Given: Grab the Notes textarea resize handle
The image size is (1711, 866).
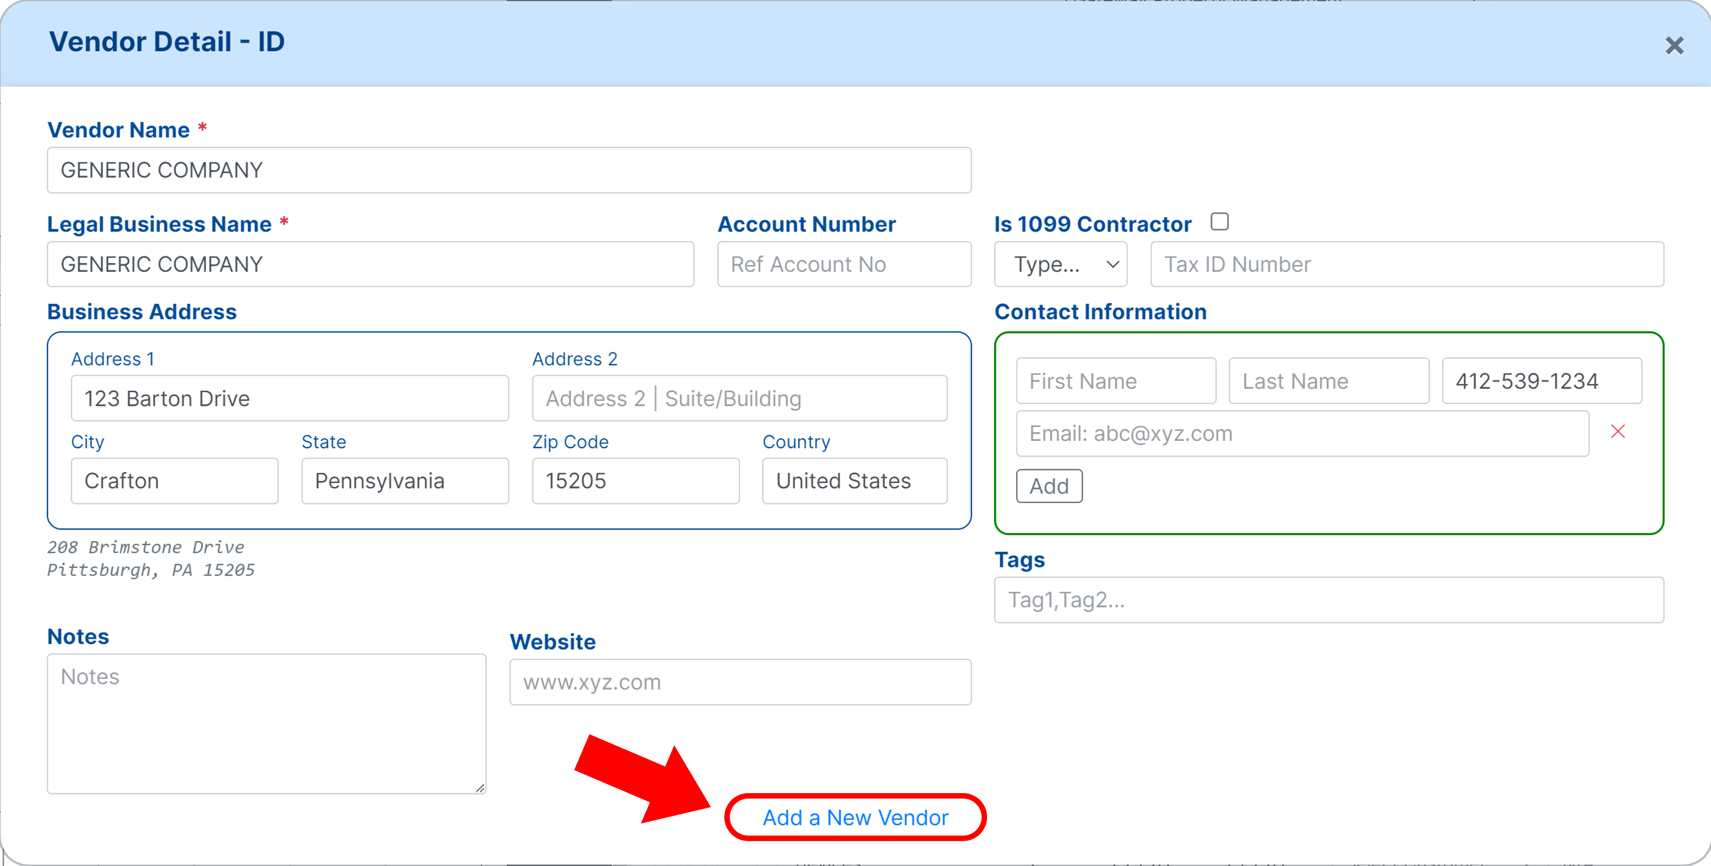Looking at the screenshot, I should tap(480, 788).
